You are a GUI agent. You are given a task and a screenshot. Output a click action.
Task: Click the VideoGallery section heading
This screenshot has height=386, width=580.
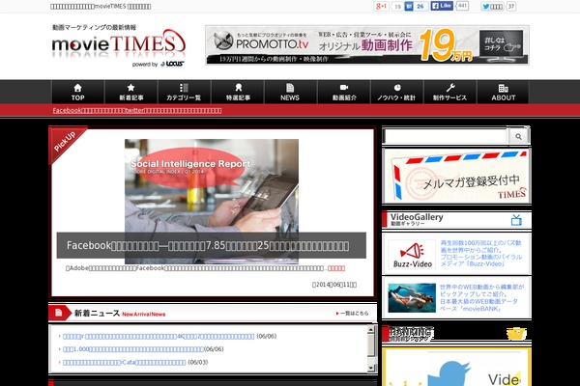pos(417,219)
